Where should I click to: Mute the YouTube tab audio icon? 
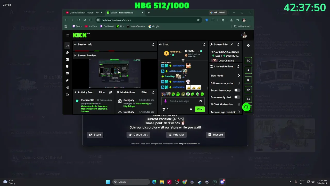97,13
